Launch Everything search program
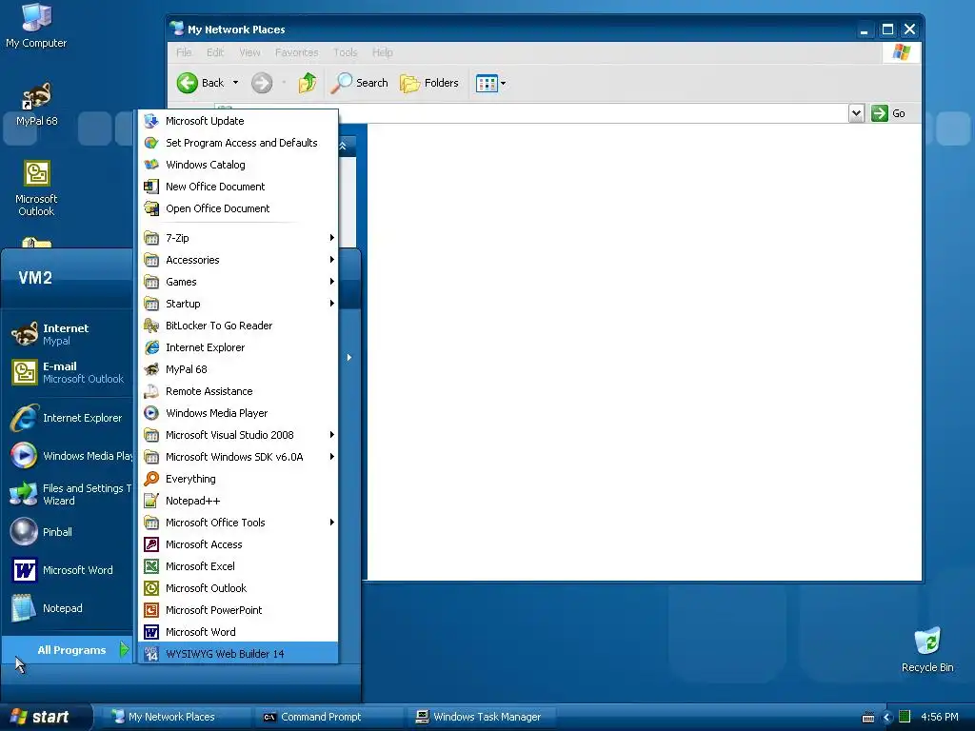The image size is (975, 731). 238,479
